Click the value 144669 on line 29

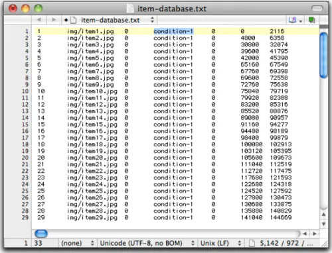[281, 217]
